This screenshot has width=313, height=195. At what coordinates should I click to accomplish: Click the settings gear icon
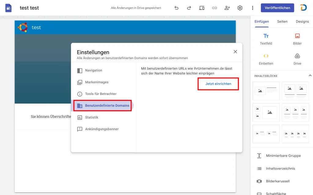(240, 8)
